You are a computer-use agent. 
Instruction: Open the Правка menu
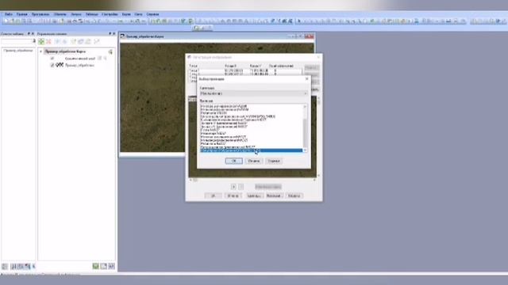22,14
